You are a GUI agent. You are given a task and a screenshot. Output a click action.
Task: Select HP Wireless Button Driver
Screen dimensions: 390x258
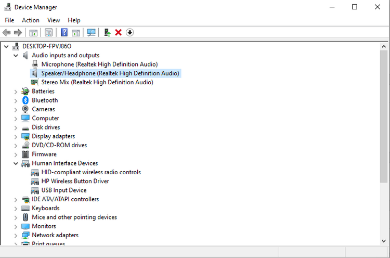75,181
